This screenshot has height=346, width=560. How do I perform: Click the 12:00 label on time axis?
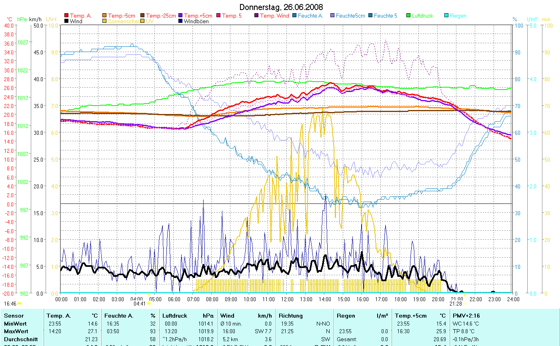click(x=287, y=299)
